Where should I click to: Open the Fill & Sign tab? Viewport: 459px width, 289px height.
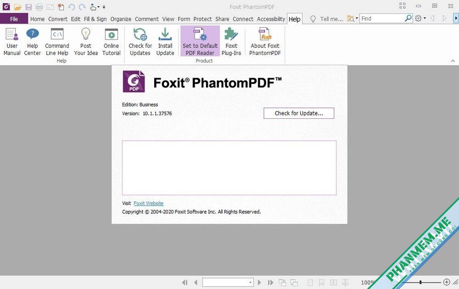pyautogui.click(x=95, y=19)
